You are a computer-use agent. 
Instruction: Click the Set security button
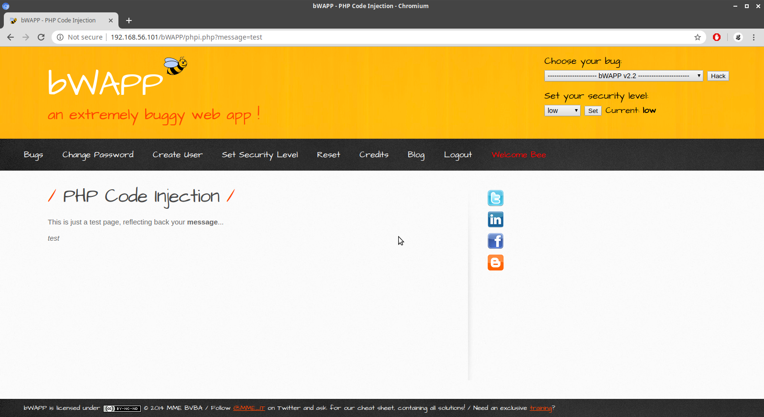click(593, 111)
